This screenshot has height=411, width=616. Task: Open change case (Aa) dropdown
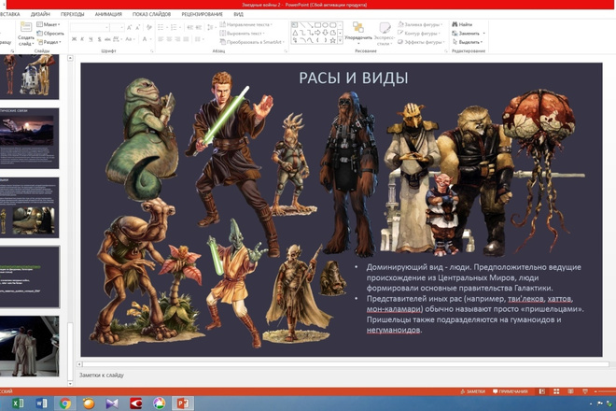pyautogui.click(x=129, y=39)
